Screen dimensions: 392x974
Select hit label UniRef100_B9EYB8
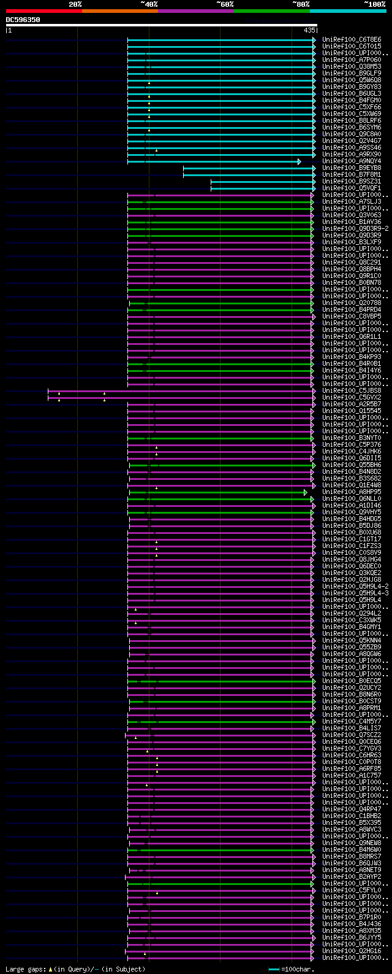(352, 168)
